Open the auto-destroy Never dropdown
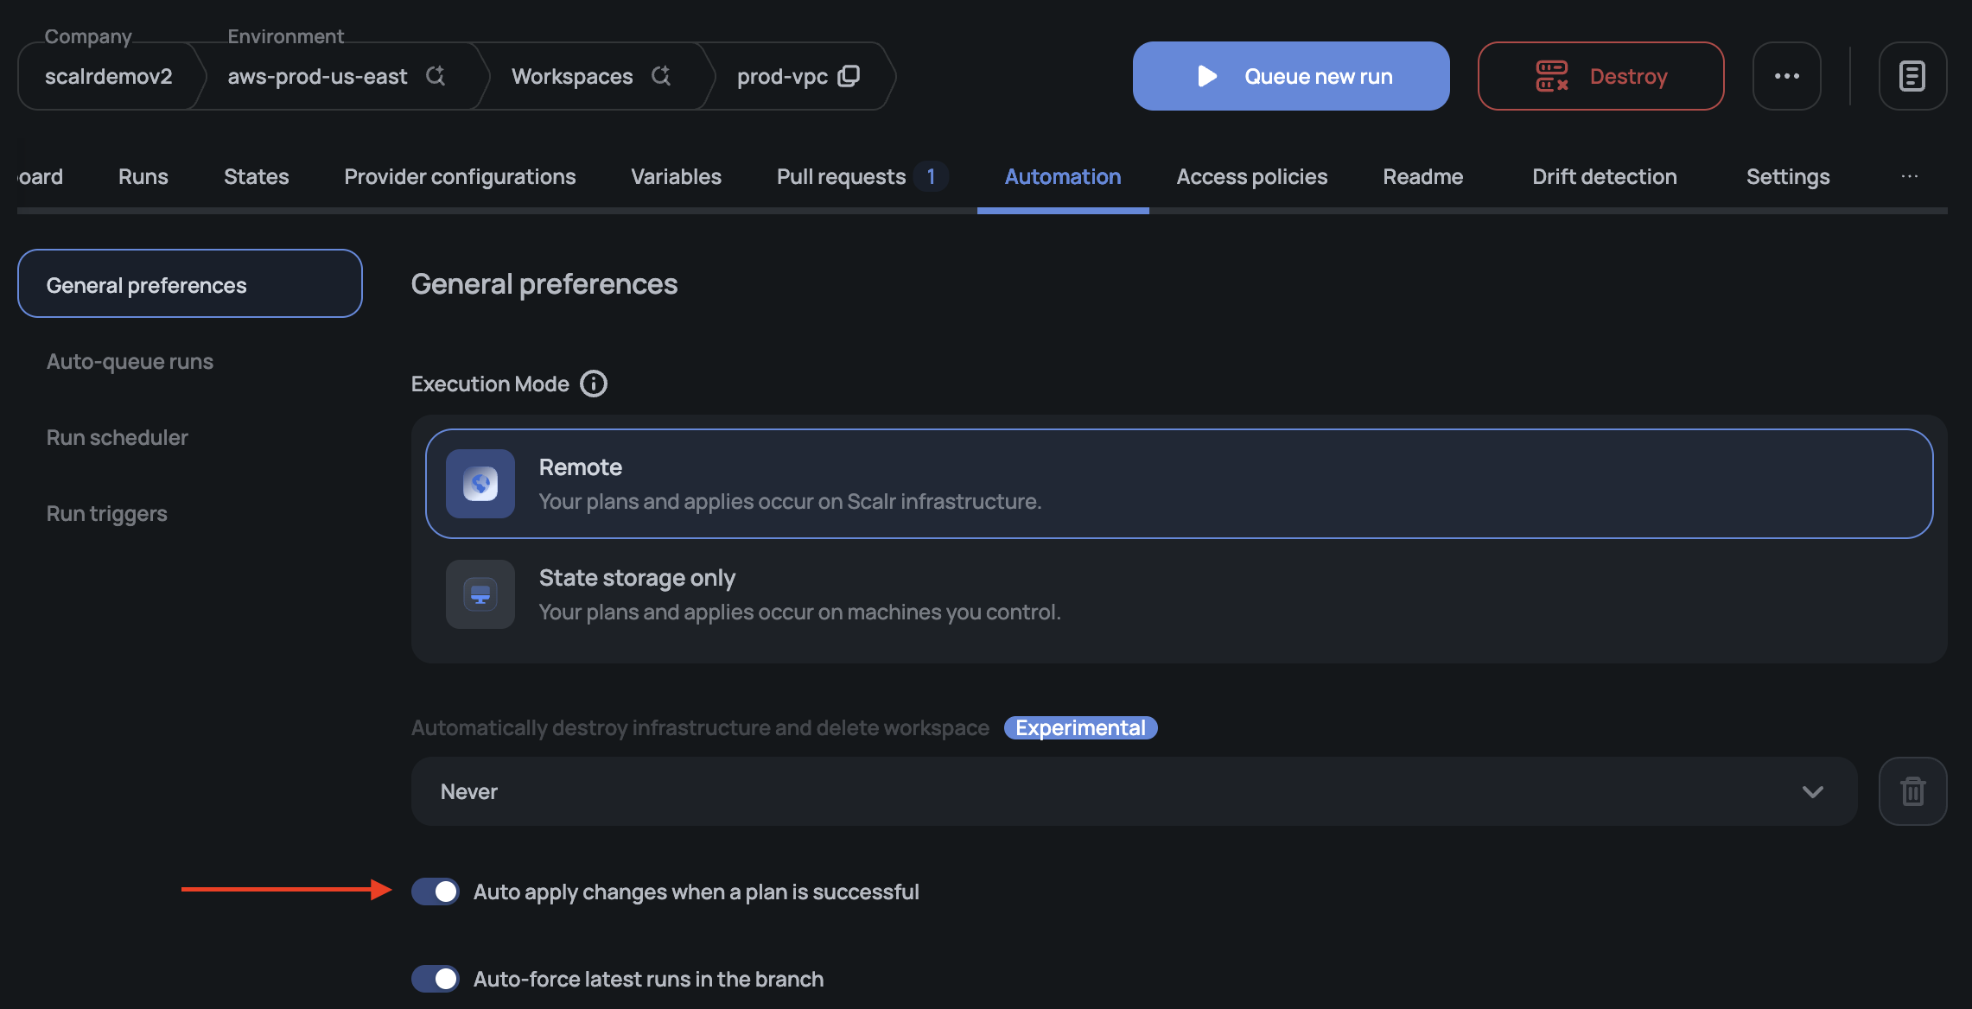 tap(1134, 791)
